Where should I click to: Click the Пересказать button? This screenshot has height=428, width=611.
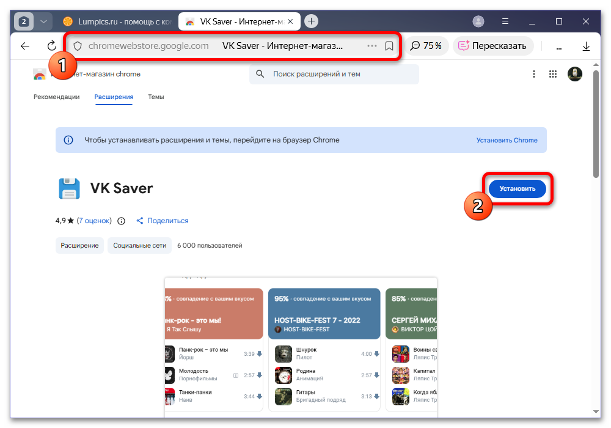[492, 46]
